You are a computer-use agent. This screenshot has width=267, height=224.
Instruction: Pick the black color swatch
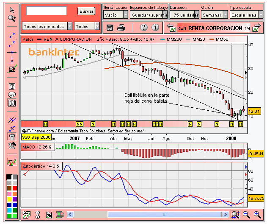coord(9,177)
